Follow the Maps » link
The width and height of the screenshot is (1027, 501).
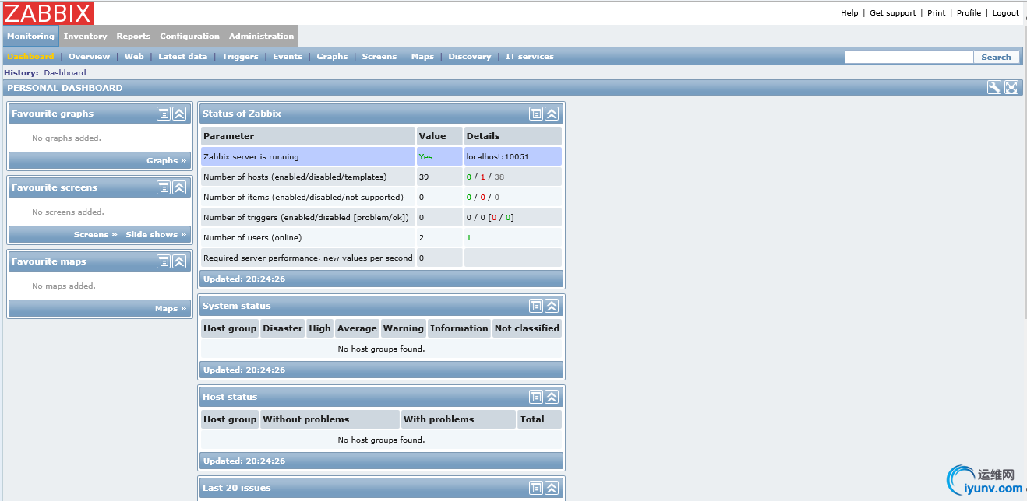click(171, 308)
